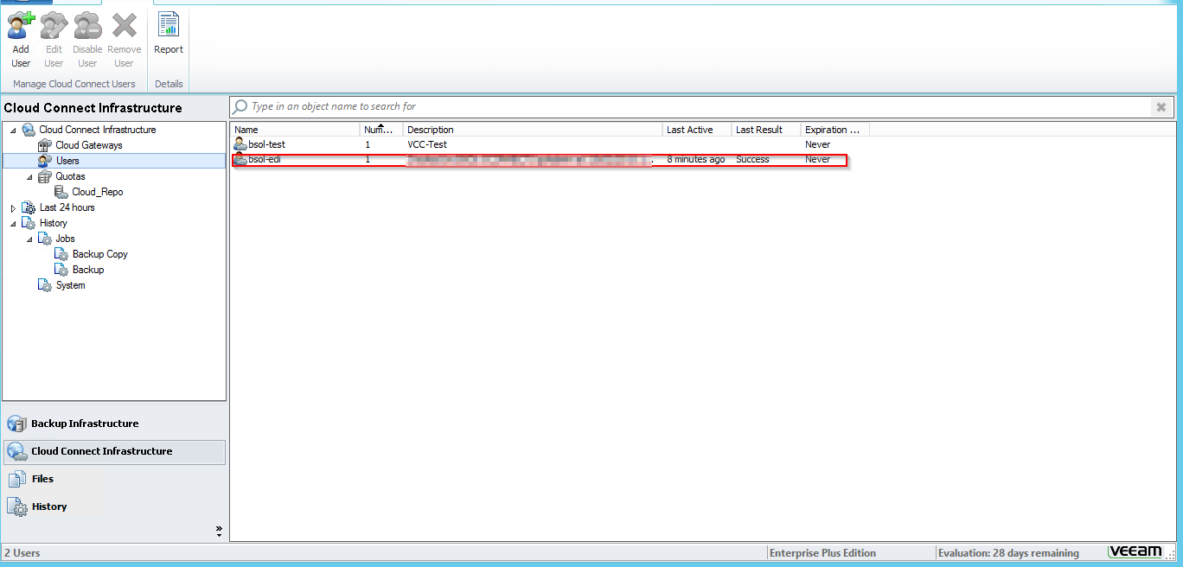The width and height of the screenshot is (1183, 567).
Task: Sort by the Last Result column header
Action: (766, 130)
